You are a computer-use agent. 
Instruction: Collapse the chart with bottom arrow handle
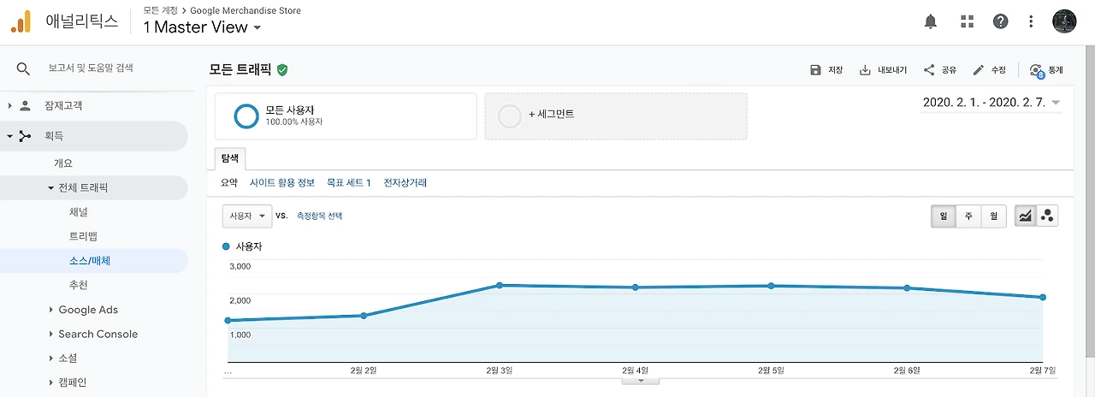(642, 381)
